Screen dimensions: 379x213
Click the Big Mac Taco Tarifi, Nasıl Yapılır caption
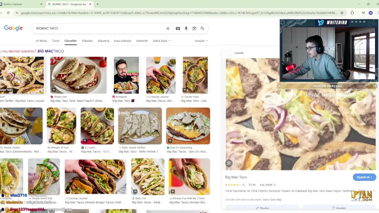tap(78, 101)
